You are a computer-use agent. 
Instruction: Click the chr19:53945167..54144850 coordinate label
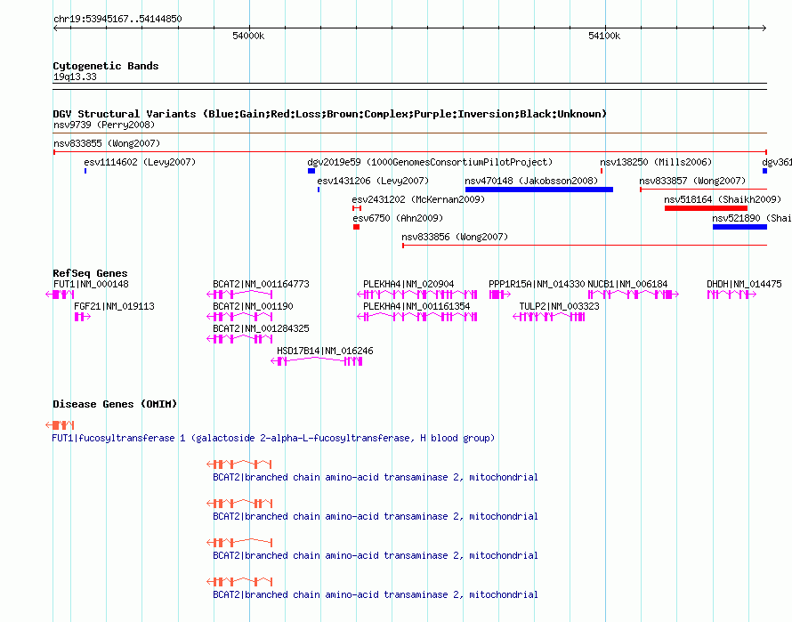pos(117,19)
